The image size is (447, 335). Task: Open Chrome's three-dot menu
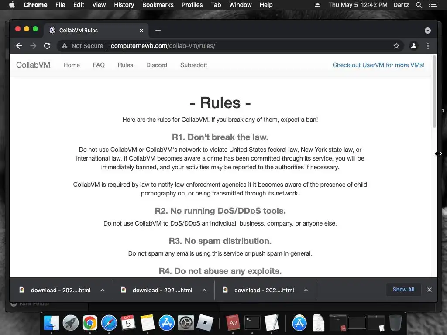(428, 46)
